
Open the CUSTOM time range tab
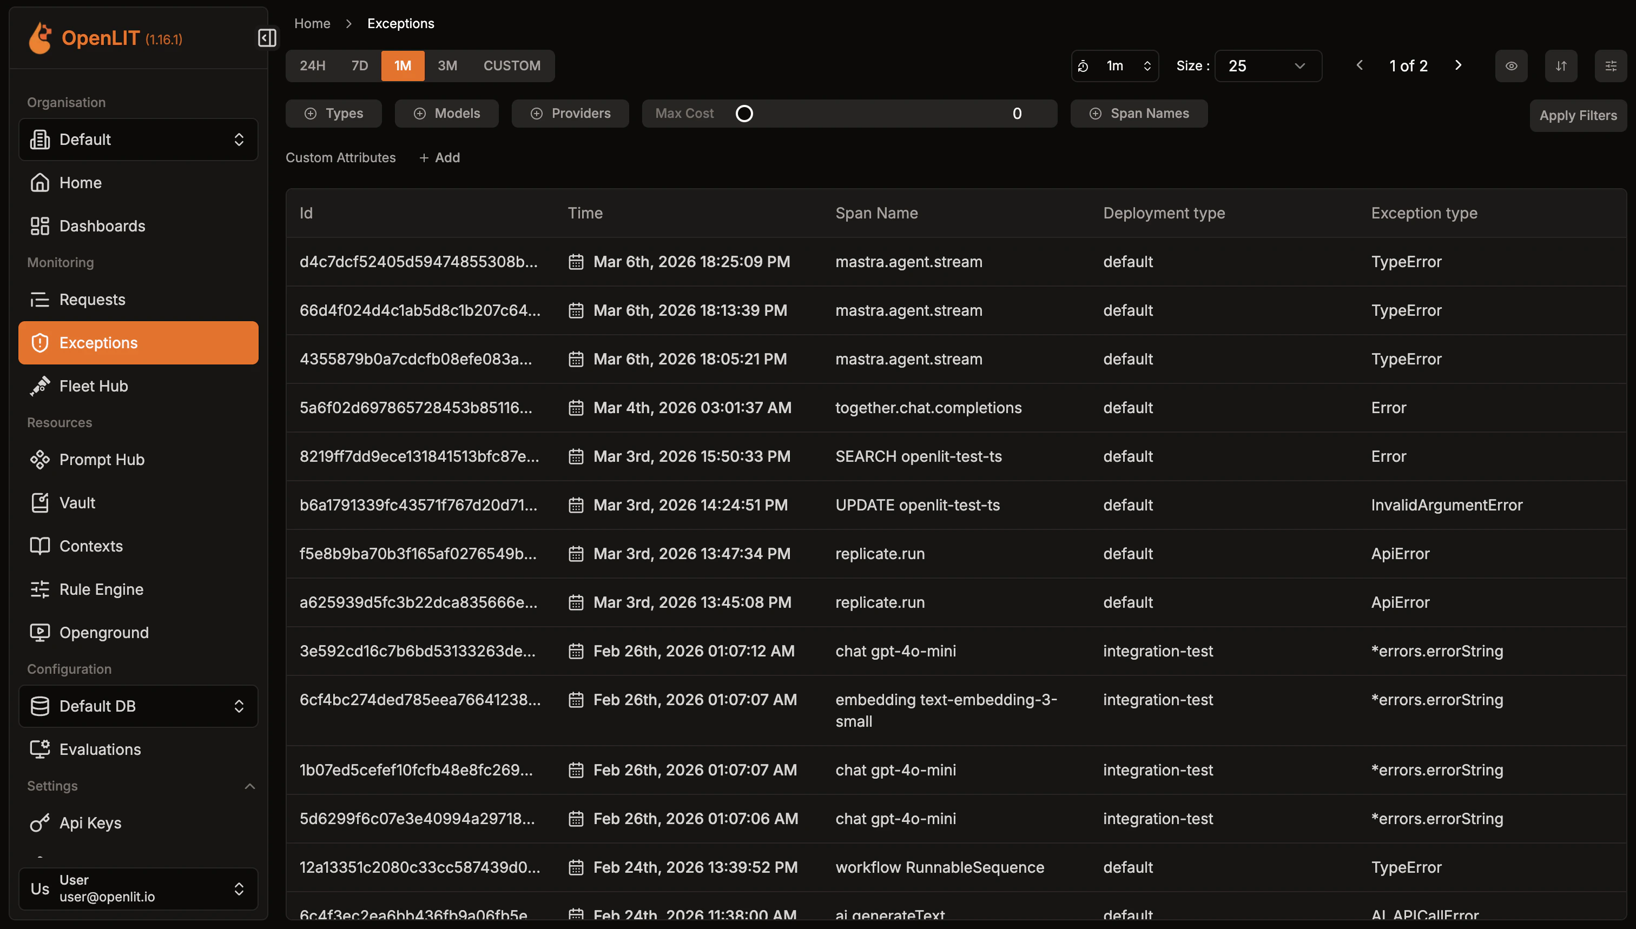point(511,66)
